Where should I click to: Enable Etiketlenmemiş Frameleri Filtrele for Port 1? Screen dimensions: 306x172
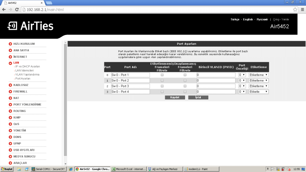[x=162, y=75]
